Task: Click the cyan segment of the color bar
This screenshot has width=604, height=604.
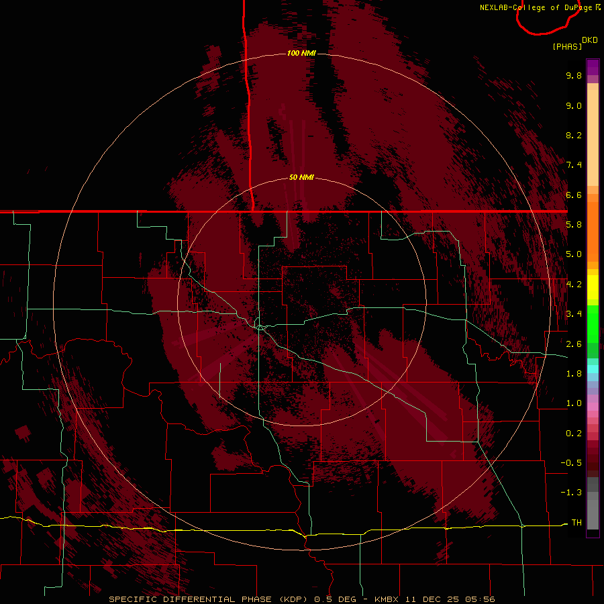Action: pyautogui.click(x=593, y=368)
